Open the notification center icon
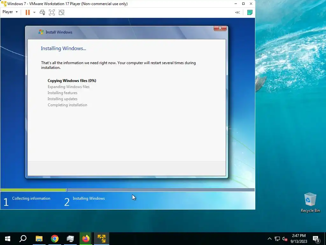This screenshot has height=245, width=326. (x=316, y=239)
